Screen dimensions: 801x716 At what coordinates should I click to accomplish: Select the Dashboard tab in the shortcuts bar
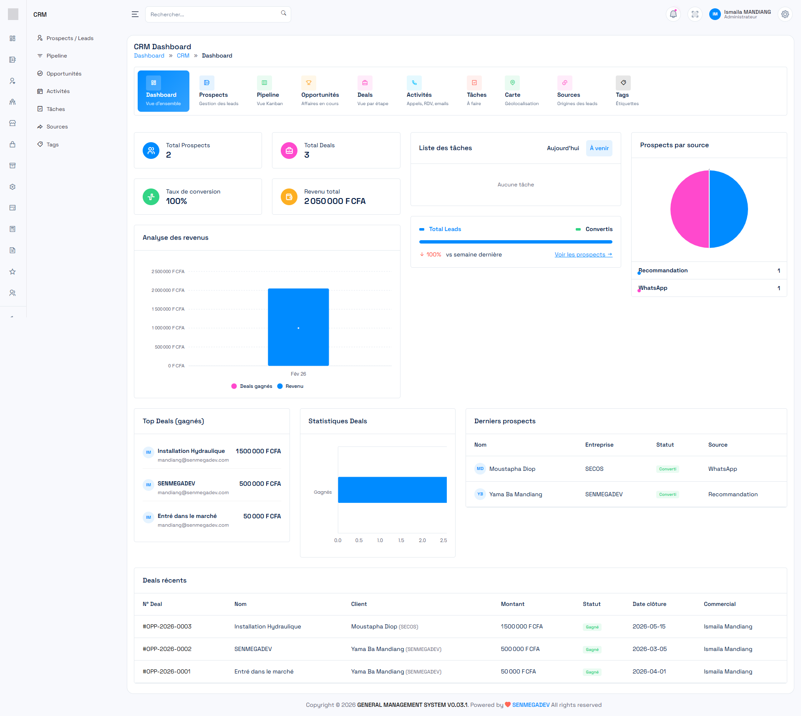(x=163, y=91)
